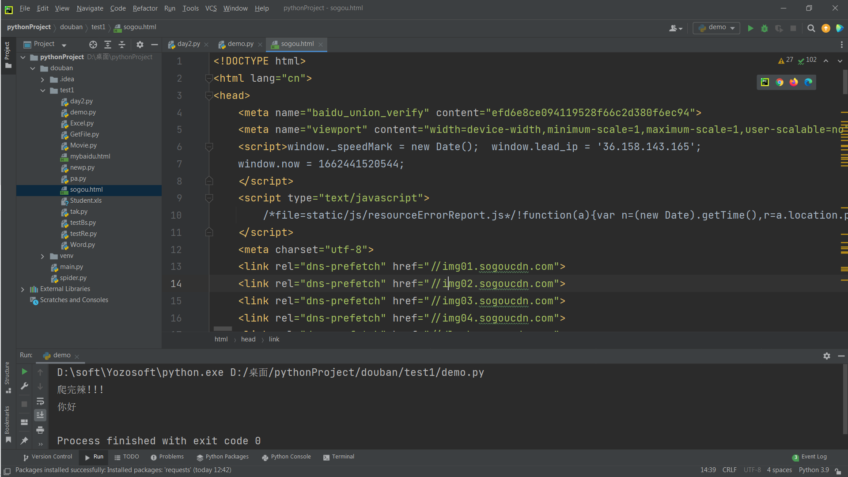Open the Refactor menu
848x477 pixels.
(x=145, y=8)
